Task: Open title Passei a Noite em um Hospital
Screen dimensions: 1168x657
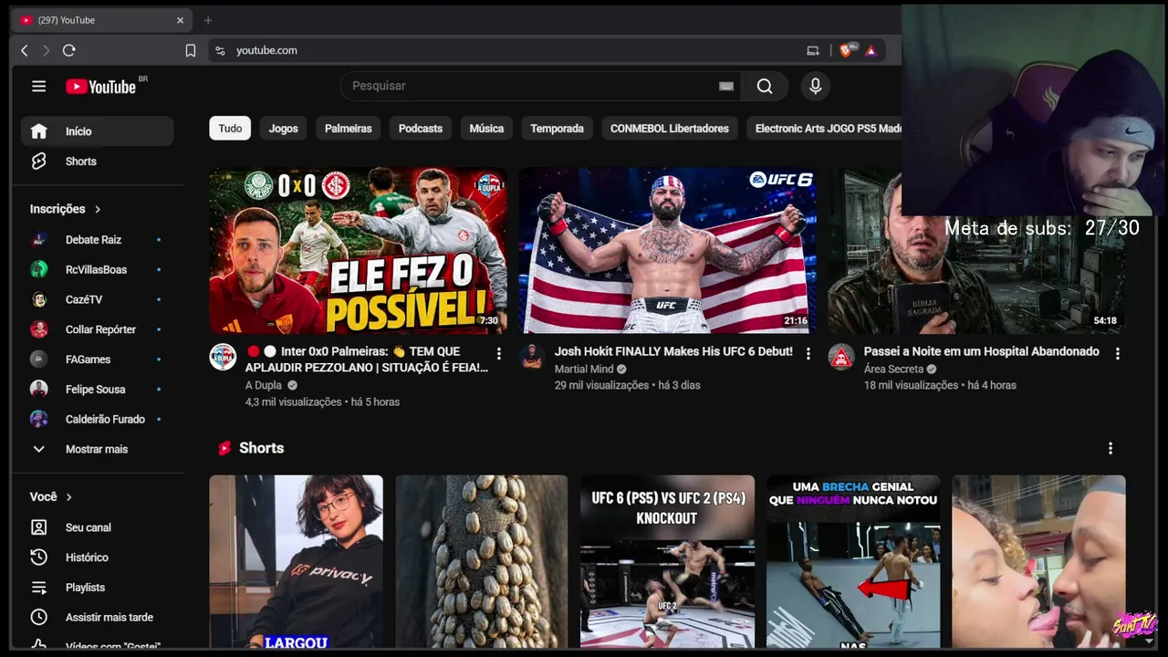Action: pos(982,351)
